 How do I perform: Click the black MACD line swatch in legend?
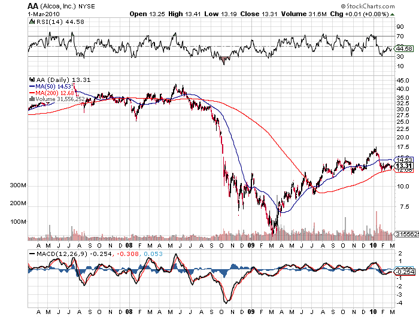32,254
